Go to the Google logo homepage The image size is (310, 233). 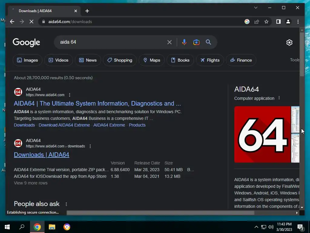[26, 42]
